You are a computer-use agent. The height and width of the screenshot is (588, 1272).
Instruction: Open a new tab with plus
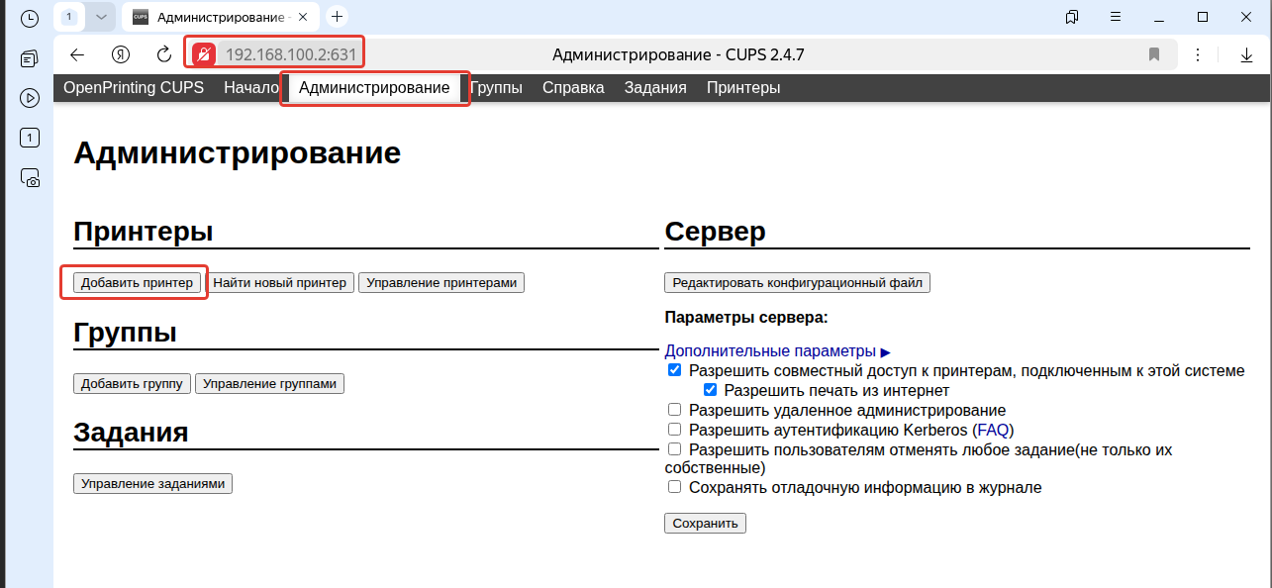(337, 17)
